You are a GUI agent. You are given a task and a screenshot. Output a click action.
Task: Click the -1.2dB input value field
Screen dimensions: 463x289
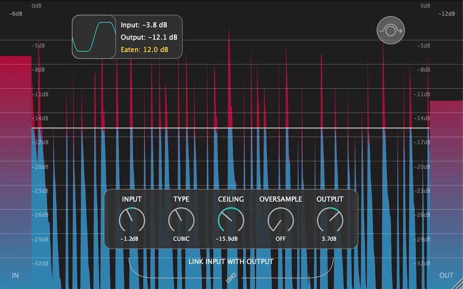[x=129, y=239]
